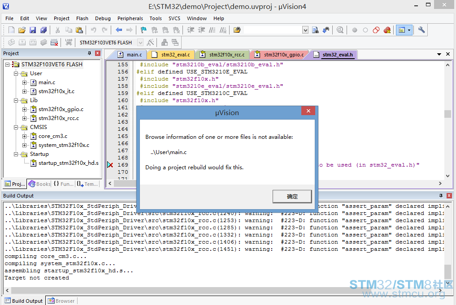Click the Incremental Find binoculars icon

326,30
